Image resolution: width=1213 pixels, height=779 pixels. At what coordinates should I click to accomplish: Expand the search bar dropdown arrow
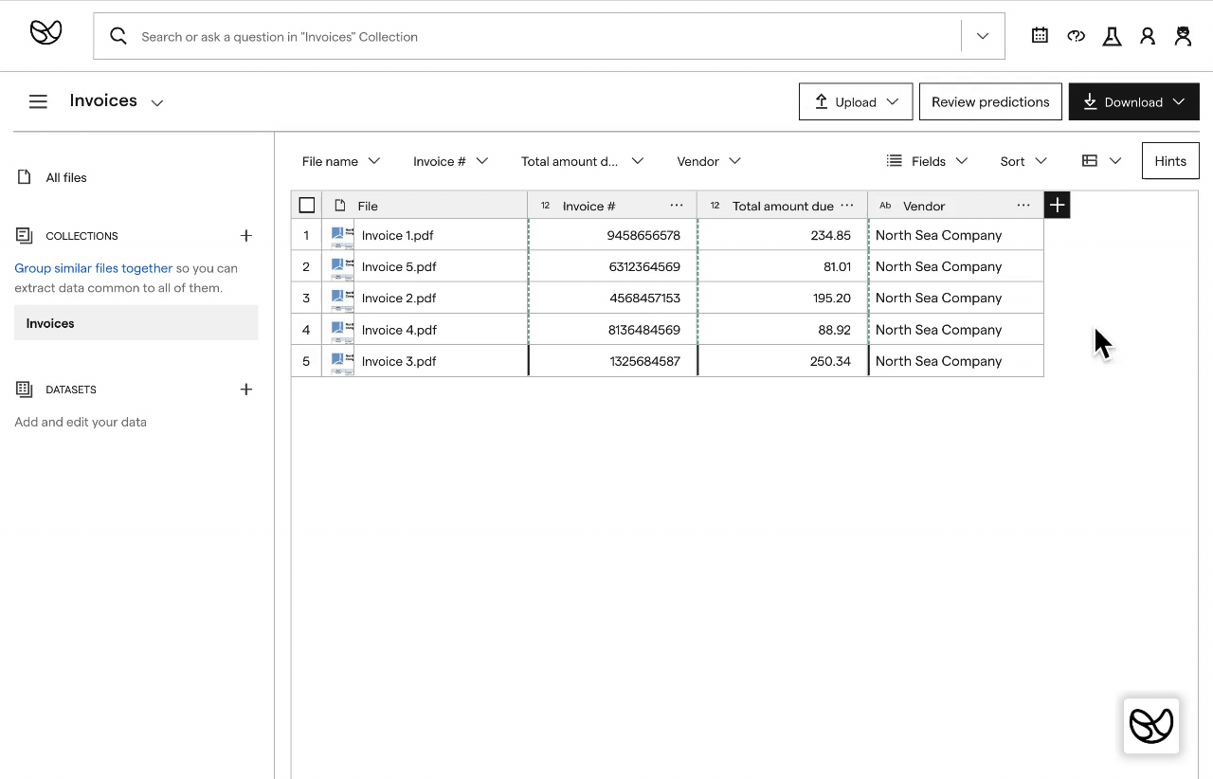pos(983,36)
